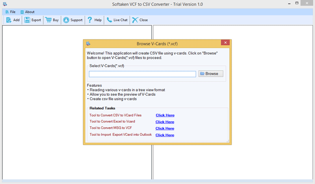Open the File menu
315x184 pixels.
pyautogui.click(x=11, y=12)
